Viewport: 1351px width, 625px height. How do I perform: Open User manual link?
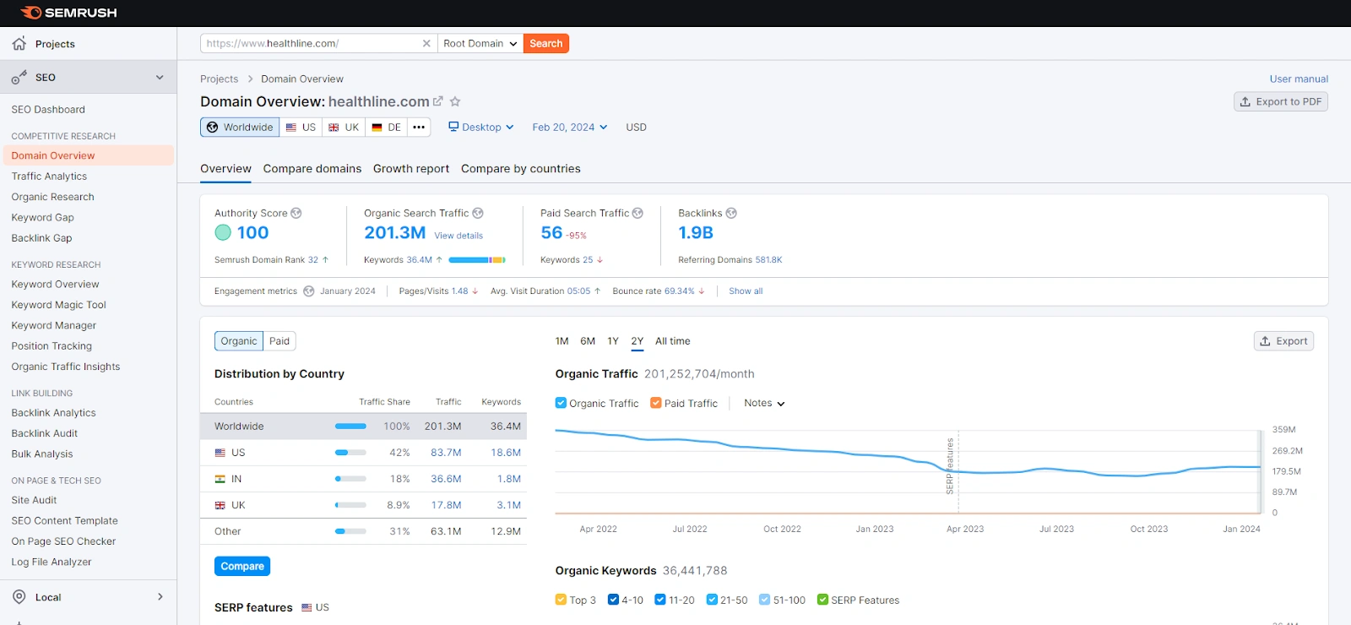pos(1299,79)
